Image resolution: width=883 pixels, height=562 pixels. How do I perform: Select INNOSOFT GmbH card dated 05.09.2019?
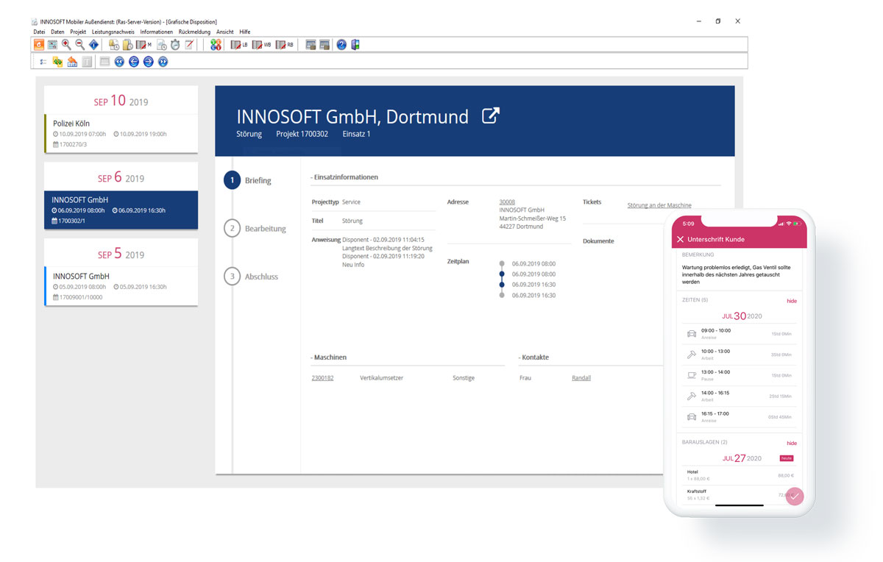[121, 286]
